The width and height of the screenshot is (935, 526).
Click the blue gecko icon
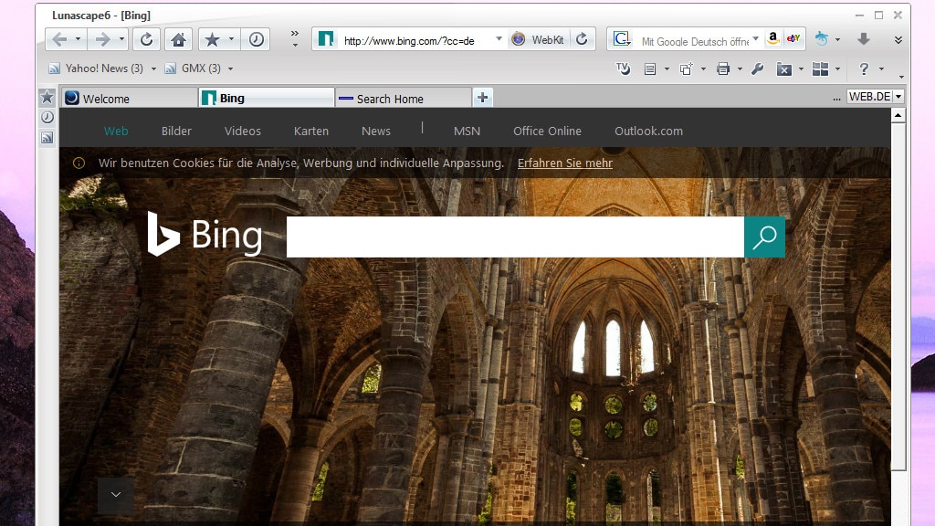pos(822,39)
